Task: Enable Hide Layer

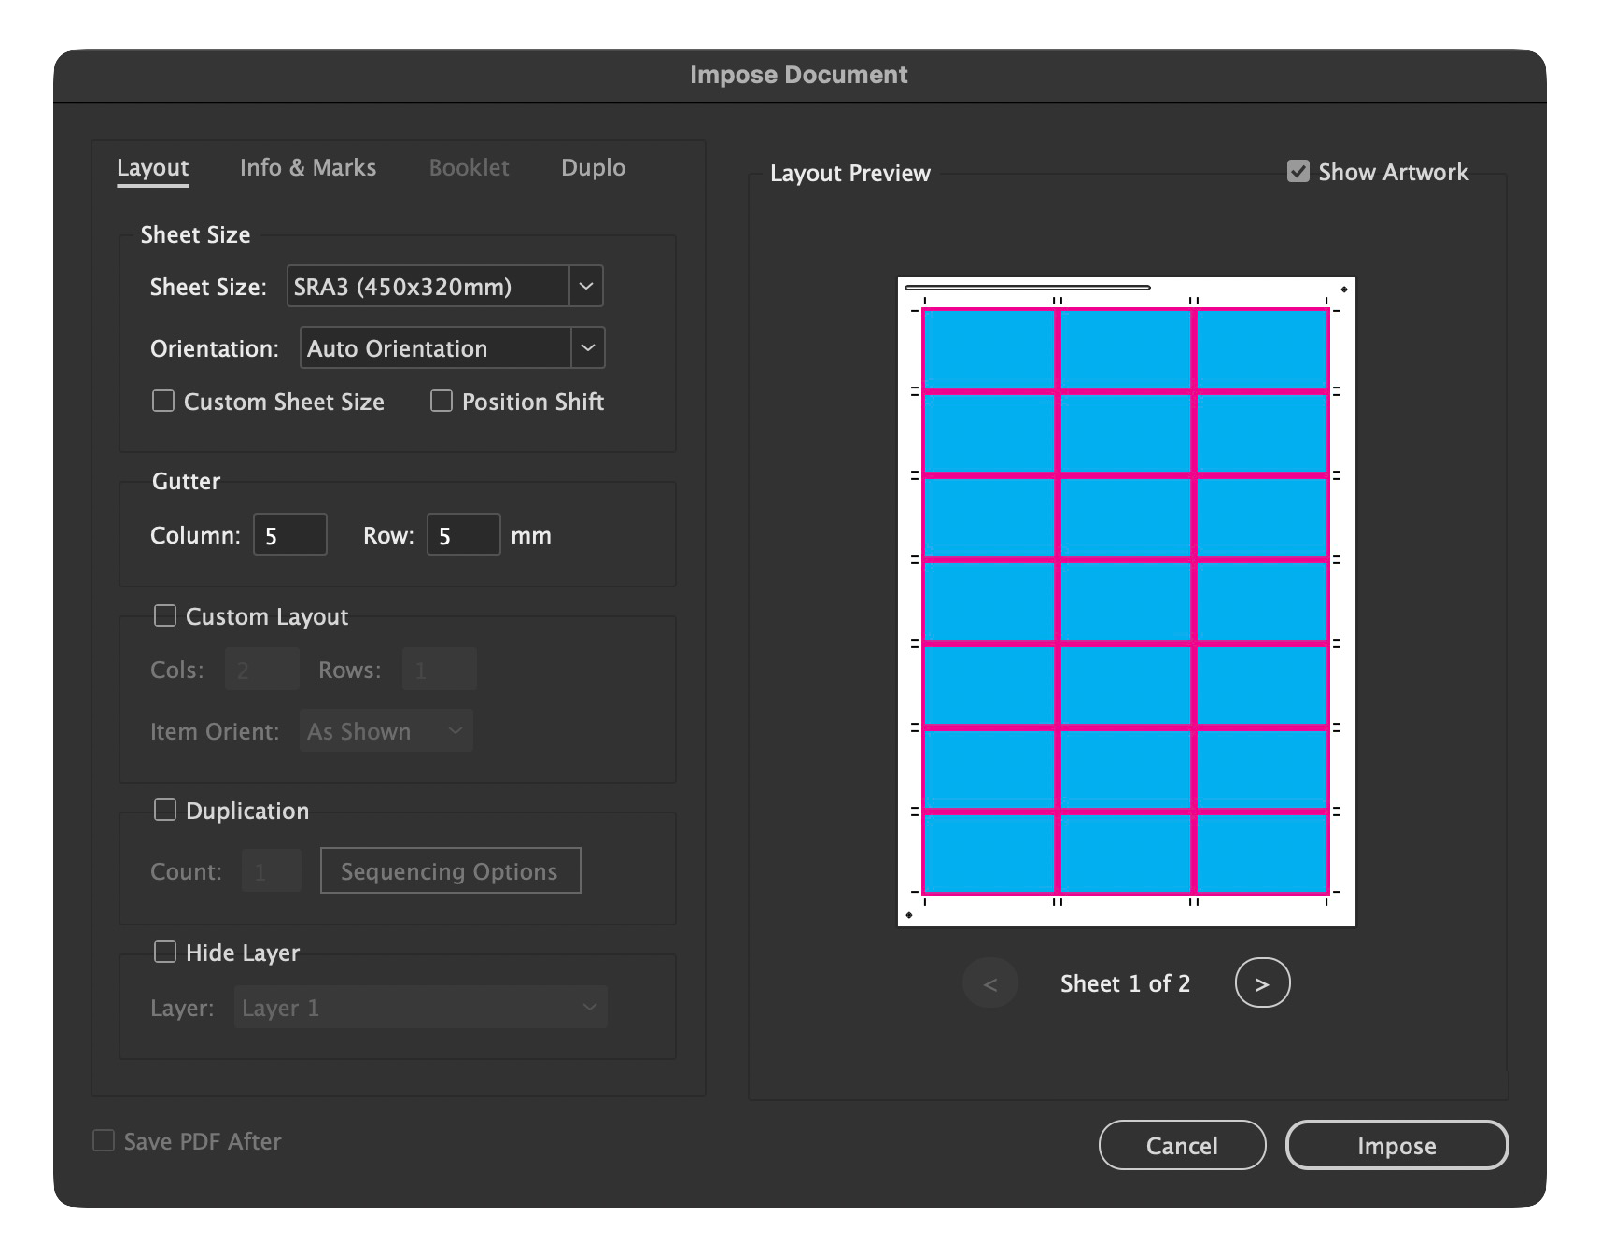Action: point(165,952)
